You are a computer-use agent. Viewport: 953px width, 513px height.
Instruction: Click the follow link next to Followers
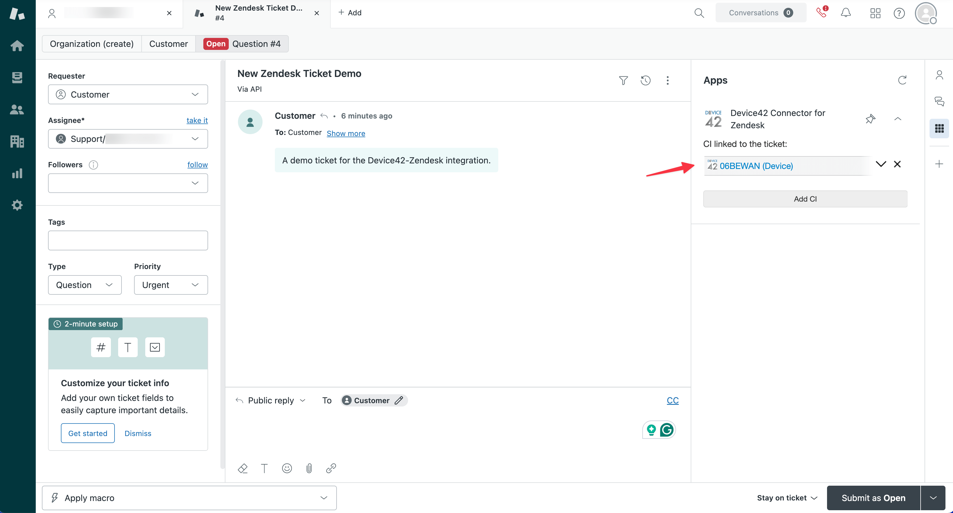(197, 164)
